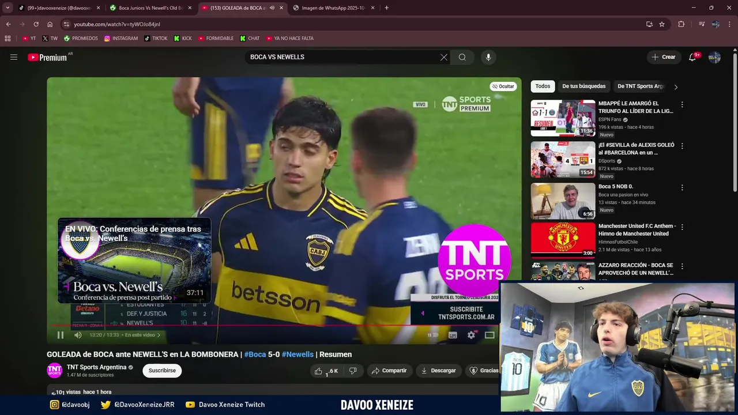This screenshot has height=415, width=738.
Task: Focus the 'BOCA VS NEWELLS' search field
Action: coord(342,57)
